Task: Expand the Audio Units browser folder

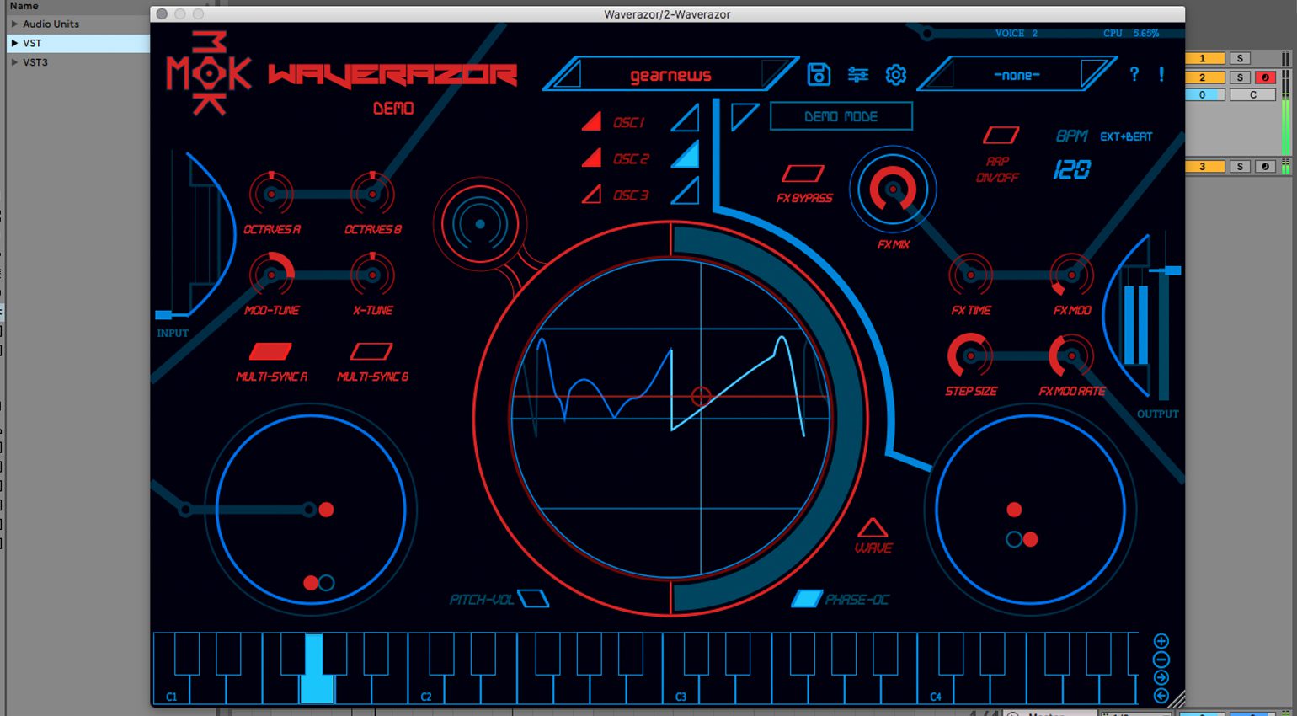Action: point(14,24)
